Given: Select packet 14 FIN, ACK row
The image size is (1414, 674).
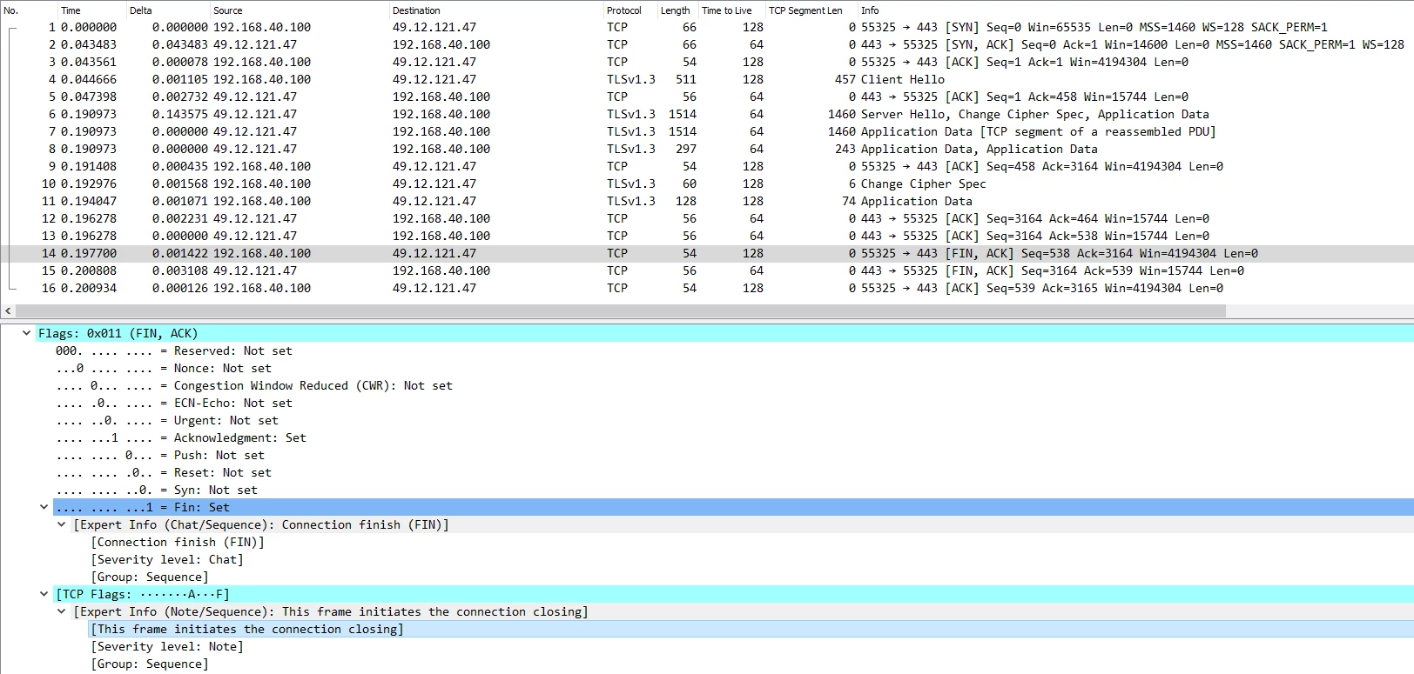Looking at the screenshot, I should point(707,253).
